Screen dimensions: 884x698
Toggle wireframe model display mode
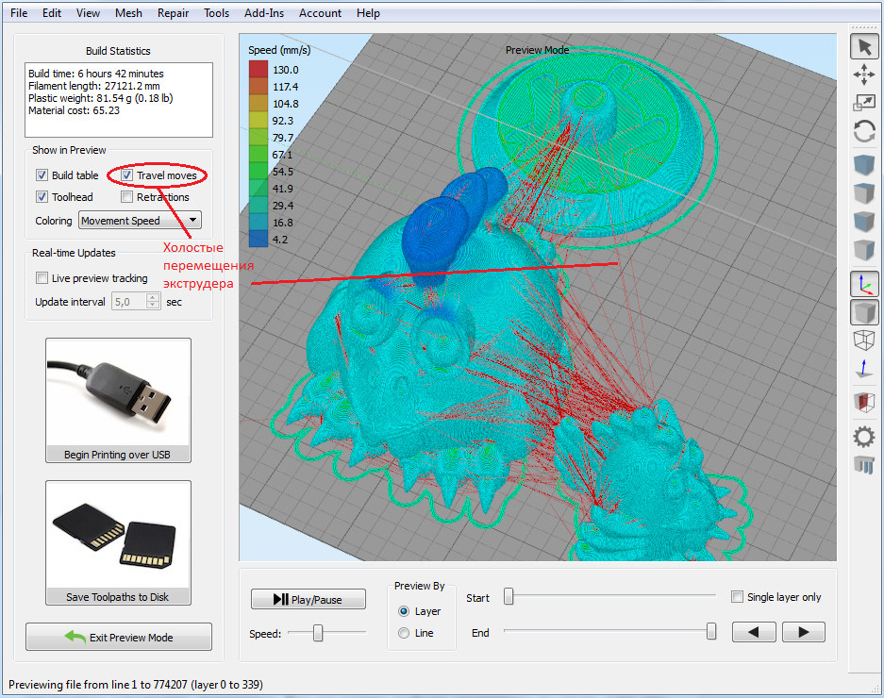[864, 340]
